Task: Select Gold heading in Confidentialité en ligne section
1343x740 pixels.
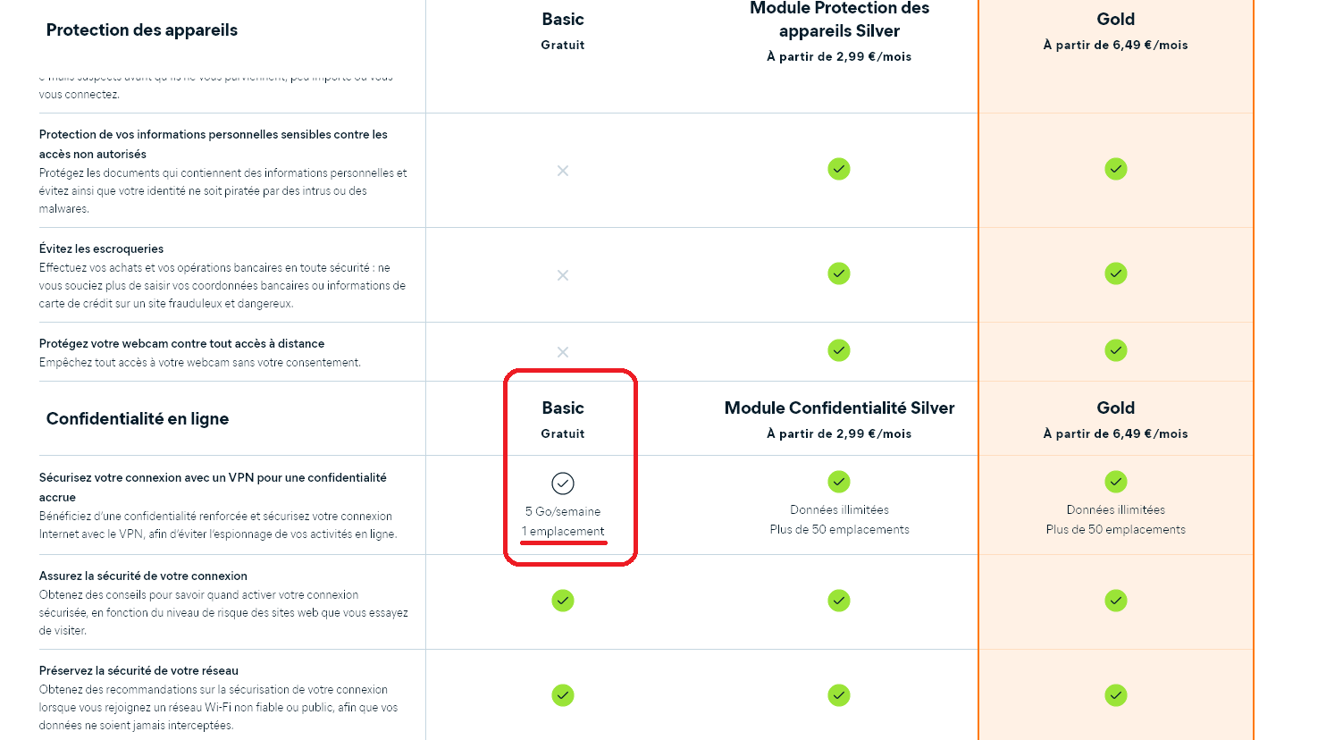Action: tap(1116, 408)
